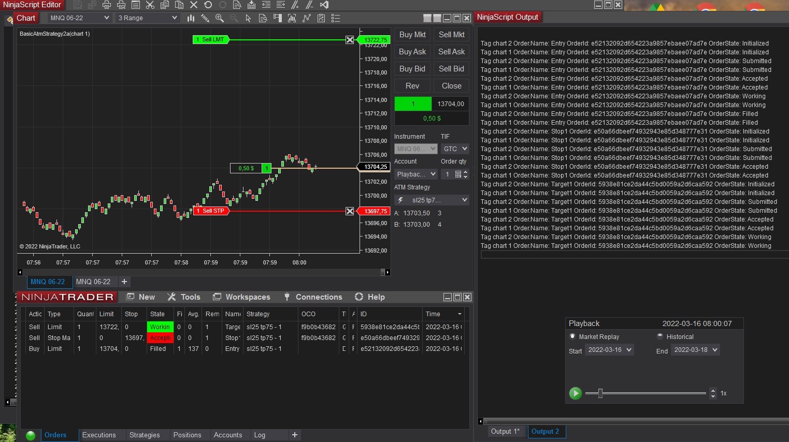The image size is (789, 442).
Task: Open Find in NinjaScript Editor toolbar
Action: point(237,5)
